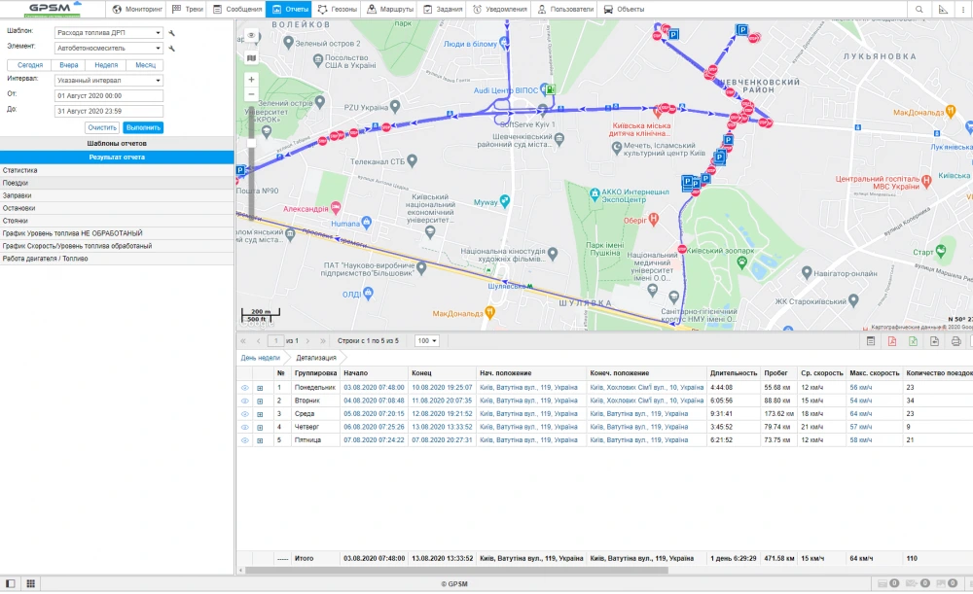The height and width of the screenshot is (594, 973).
Task: Export the report to PDF
Action: tap(892, 341)
